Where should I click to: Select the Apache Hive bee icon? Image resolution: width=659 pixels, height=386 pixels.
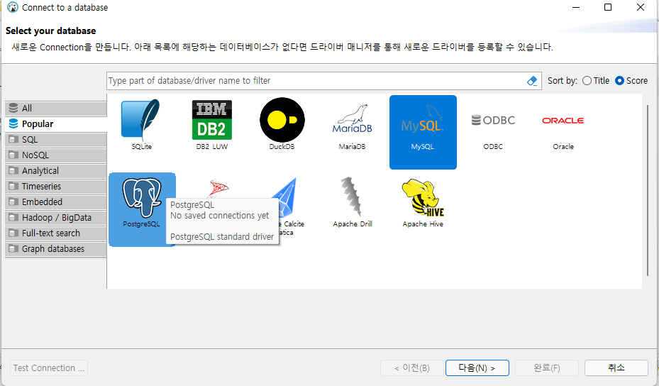pos(423,198)
